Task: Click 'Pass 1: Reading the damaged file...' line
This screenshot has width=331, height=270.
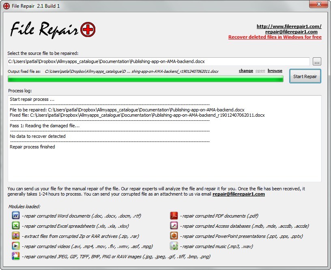Action: [x=45, y=126]
